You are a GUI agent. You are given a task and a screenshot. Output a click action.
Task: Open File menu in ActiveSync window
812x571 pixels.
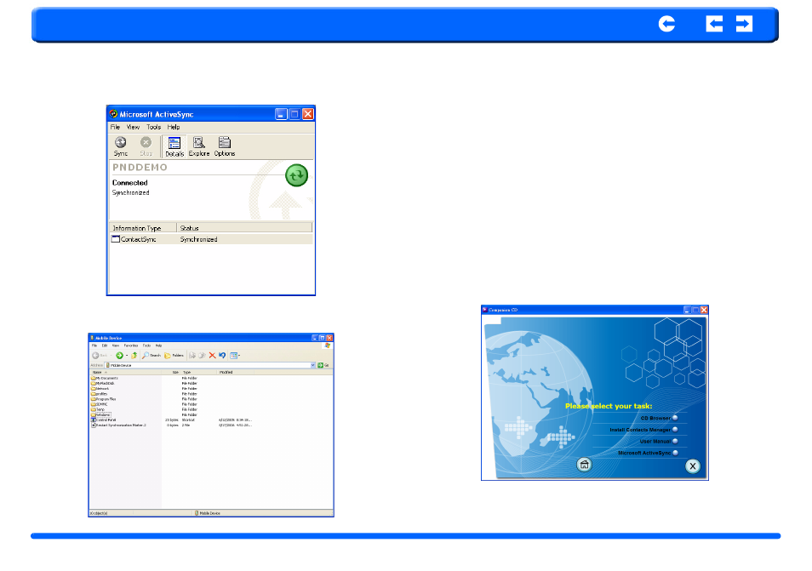115,127
